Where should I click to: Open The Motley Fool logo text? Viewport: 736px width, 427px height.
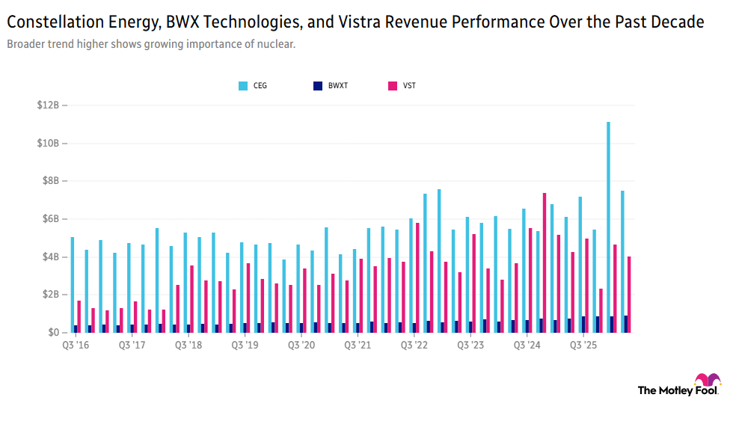pyautogui.click(x=678, y=390)
